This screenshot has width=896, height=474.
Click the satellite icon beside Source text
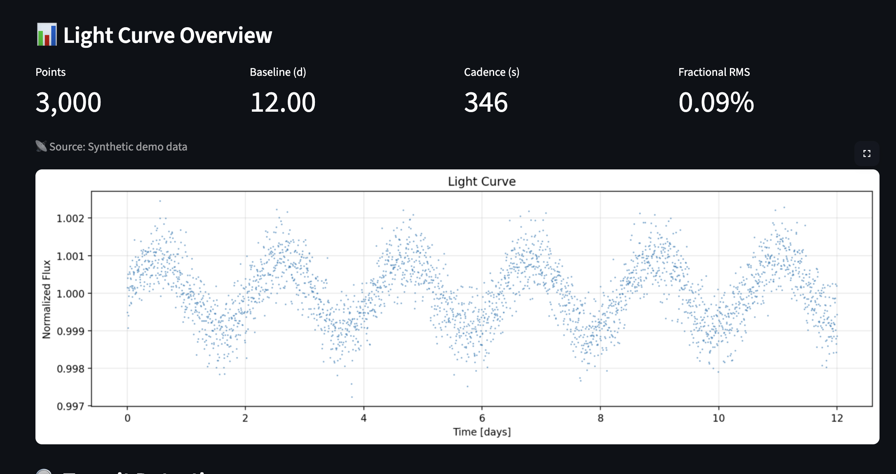[x=41, y=146]
